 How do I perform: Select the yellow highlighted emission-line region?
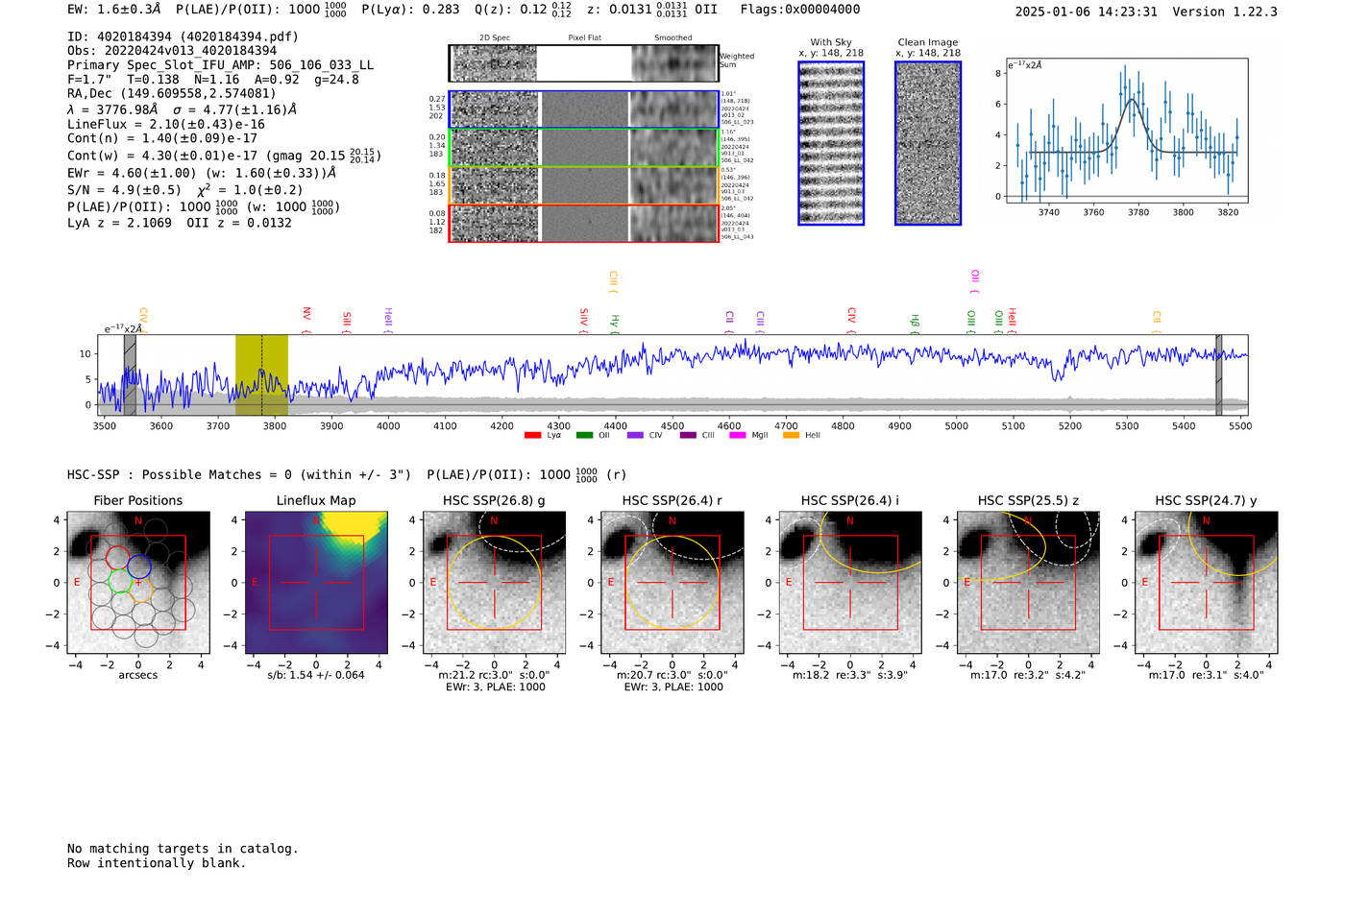(x=261, y=375)
